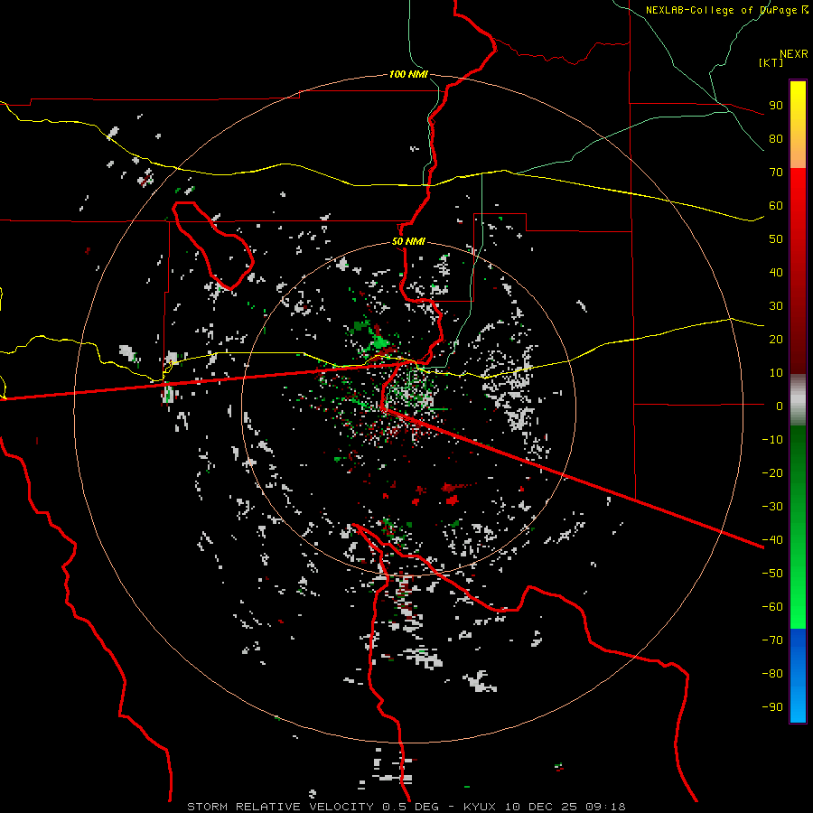Viewport: 813px width, 813px height.
Task: Click the -10 knot scale label
Action: coord(772,440)
